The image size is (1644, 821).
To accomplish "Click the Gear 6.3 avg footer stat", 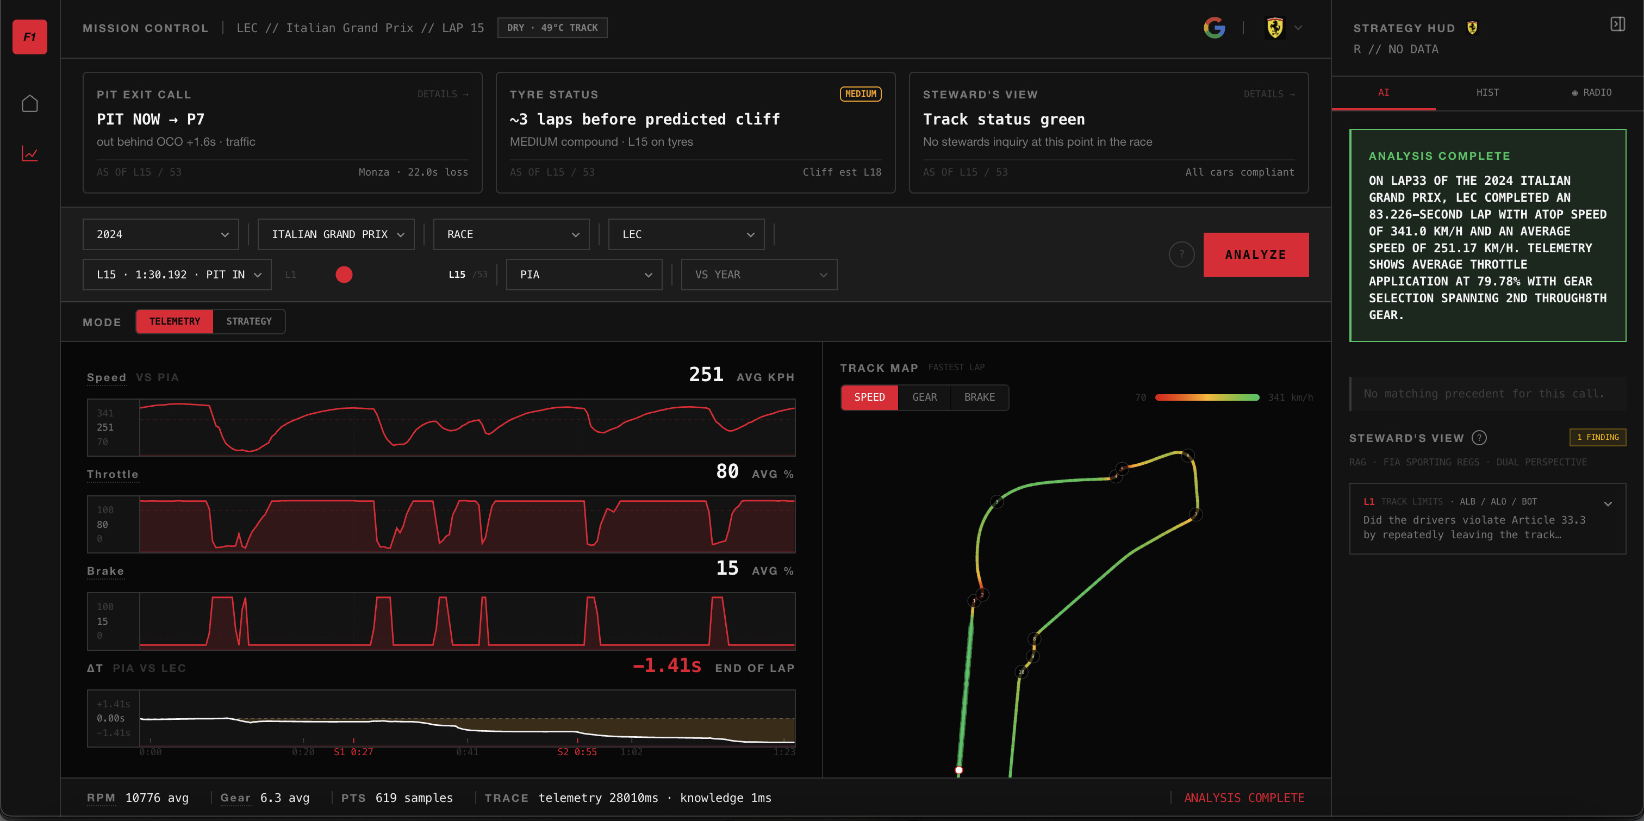I will (x=264, y=798).
